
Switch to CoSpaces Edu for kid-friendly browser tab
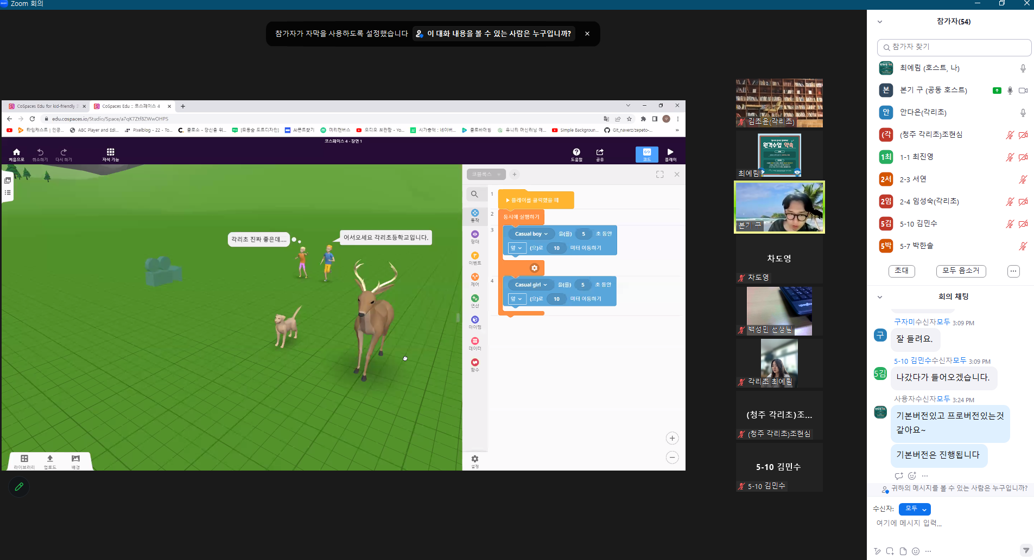click(x=46, y=106)
